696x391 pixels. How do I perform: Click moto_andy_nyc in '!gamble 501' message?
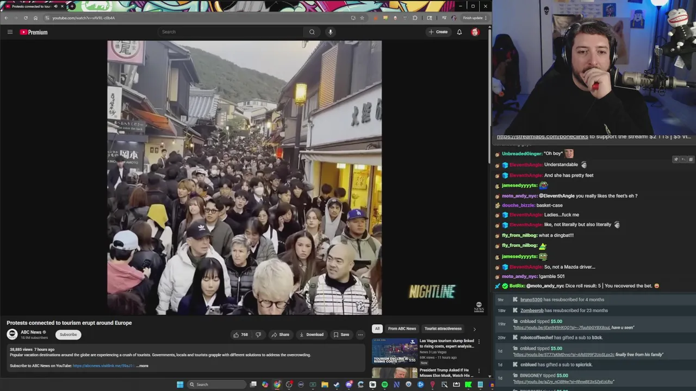click(519, 276)
